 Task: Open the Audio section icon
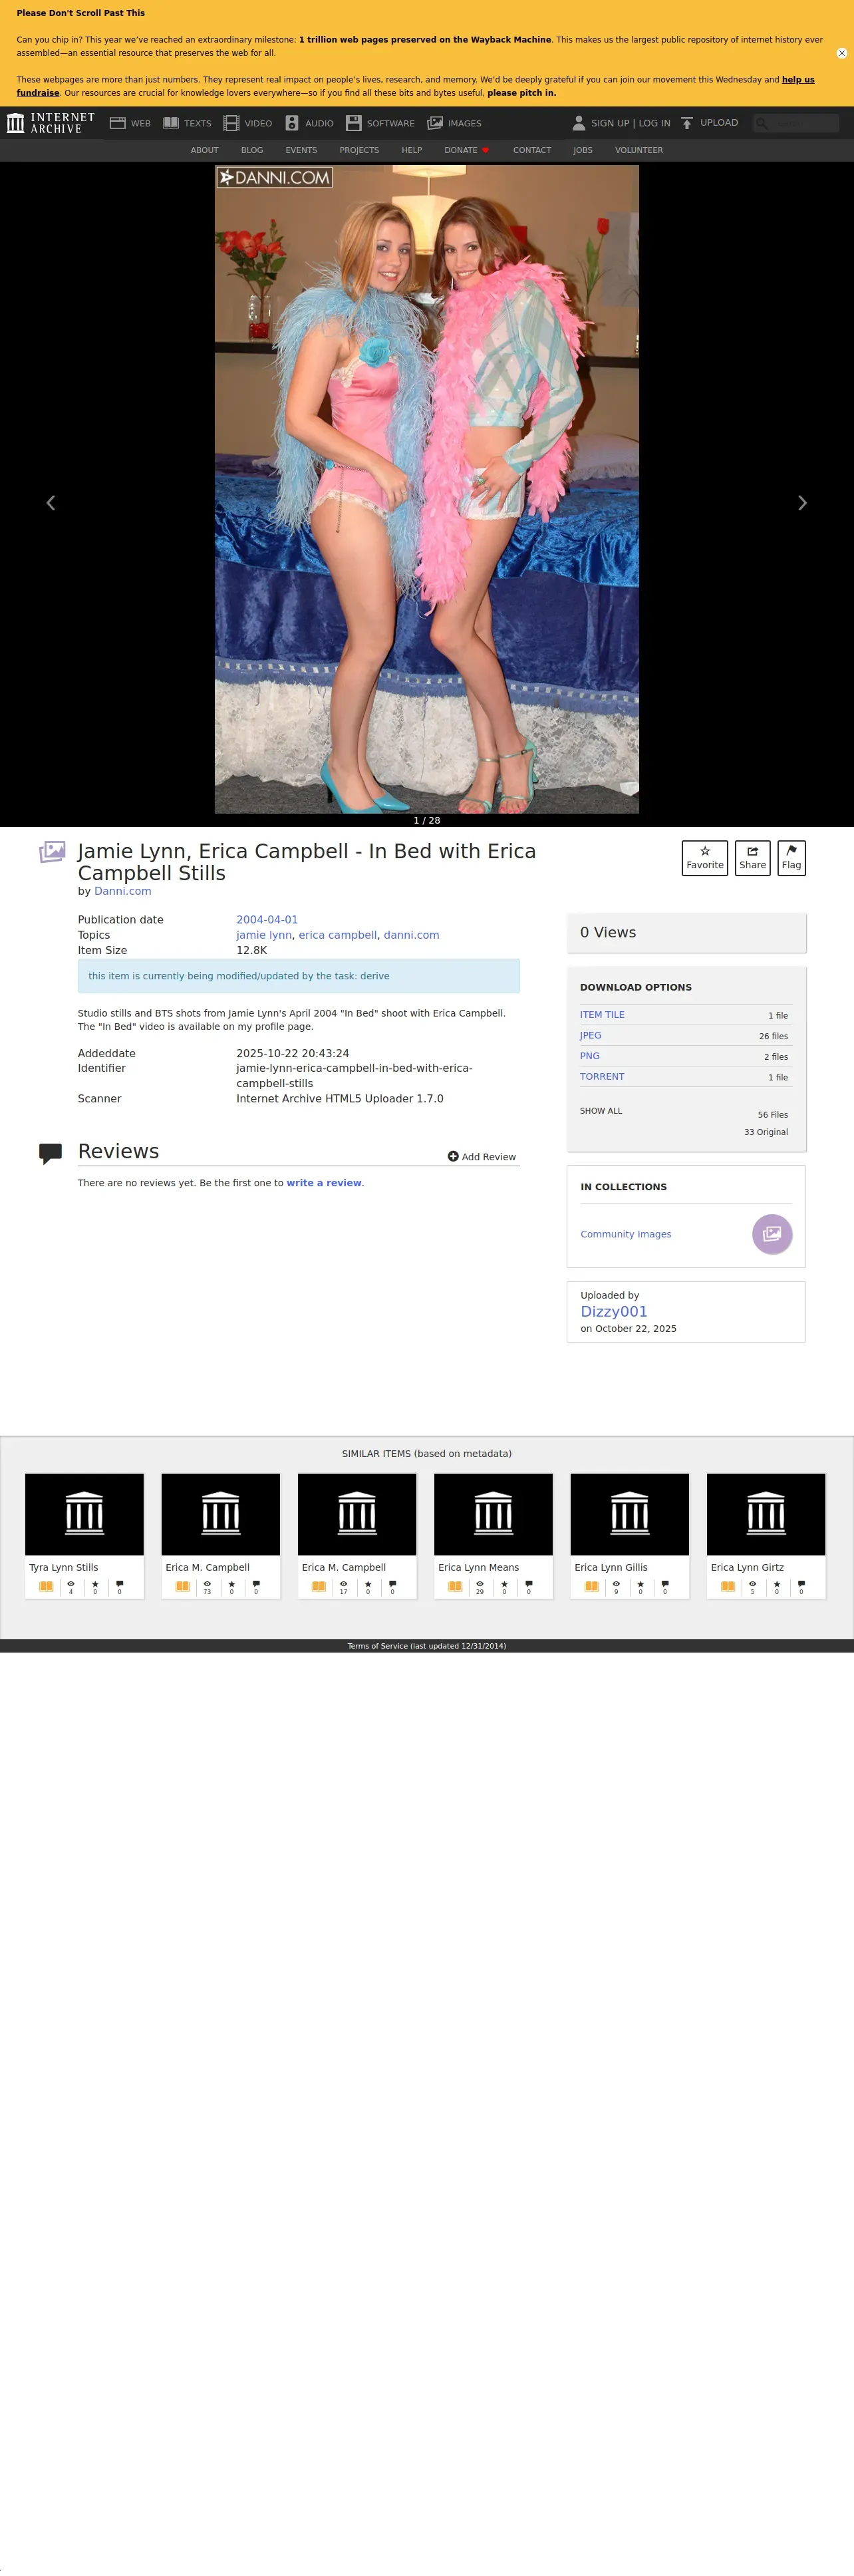point(292,123)
